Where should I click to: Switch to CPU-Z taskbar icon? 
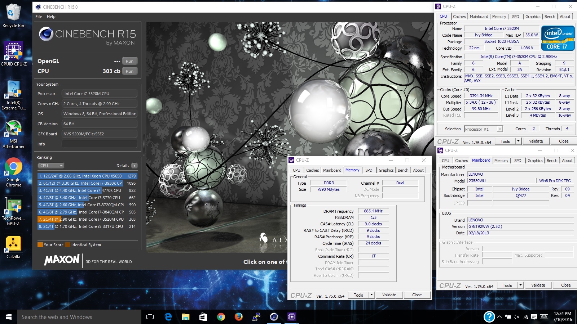click(292, 317)
